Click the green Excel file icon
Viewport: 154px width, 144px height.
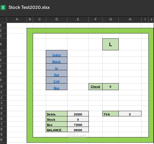(3, 7)
